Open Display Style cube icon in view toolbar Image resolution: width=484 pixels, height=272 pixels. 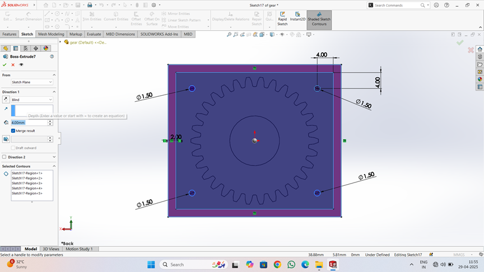[272, 35]
